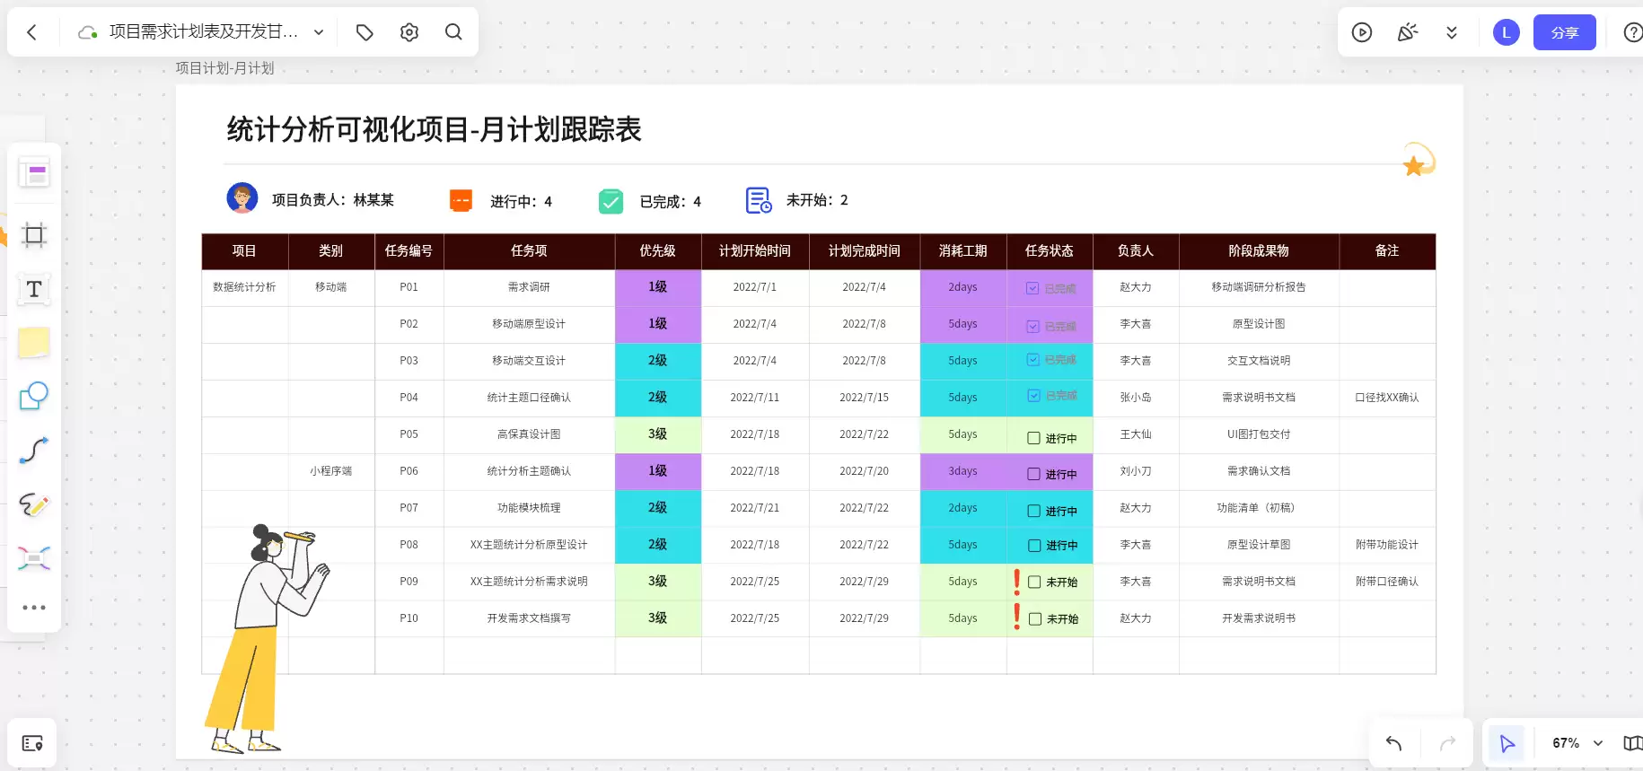Click the purple 1级 priority cell for P01

pyautogui.click(x=658, y=287)
